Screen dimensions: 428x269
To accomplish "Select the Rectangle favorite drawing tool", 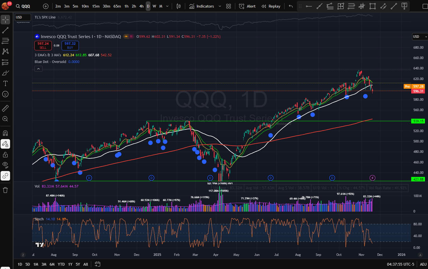I will 373,6.
